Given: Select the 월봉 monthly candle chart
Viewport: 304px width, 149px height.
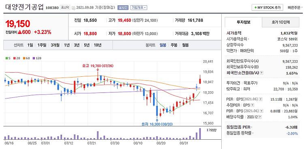Looking at the screenshot, I should pos(185,45).
